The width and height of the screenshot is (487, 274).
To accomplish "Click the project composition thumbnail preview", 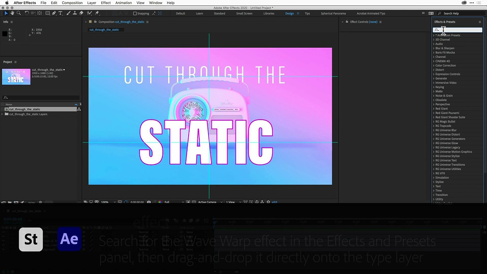I will (16, 76).
